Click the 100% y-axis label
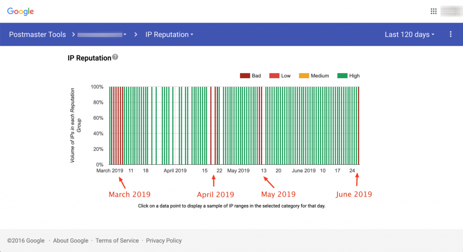This screenshot has width=463, height=252. click(97, 87)
